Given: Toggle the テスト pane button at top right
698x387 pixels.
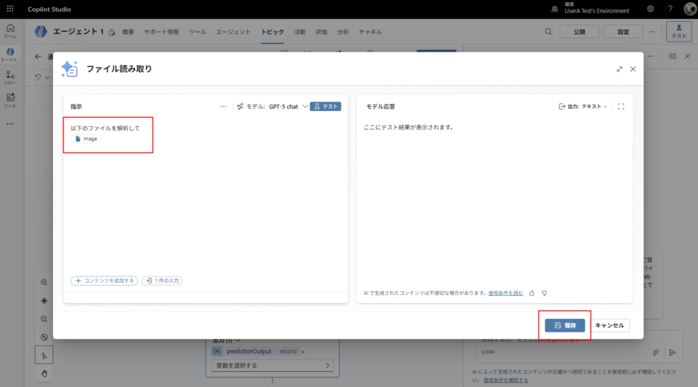Looking at the screenshot, I should (679, 31).
